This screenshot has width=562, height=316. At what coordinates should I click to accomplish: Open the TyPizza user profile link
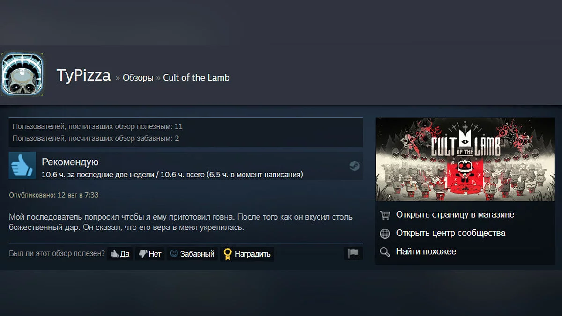pos(83,75)
